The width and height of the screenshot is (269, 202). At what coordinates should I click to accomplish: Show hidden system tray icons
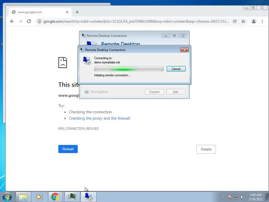(x=223, y=197)
